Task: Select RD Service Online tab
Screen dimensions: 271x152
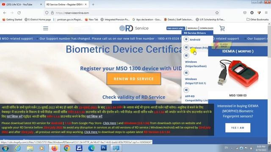Action: [x=67, y=5]
